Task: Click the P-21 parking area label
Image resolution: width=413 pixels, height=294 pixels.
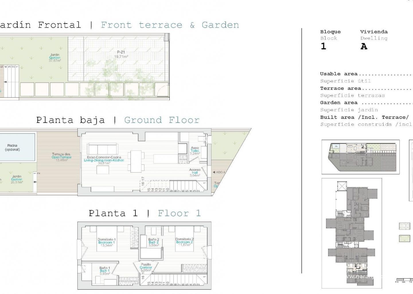Action: [121, 54]
